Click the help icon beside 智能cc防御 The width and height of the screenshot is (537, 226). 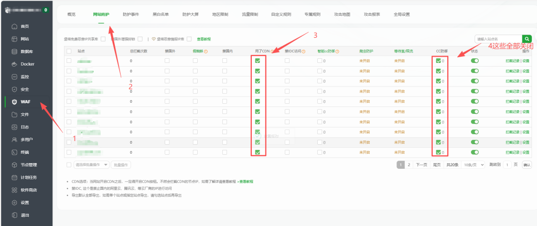337,51
